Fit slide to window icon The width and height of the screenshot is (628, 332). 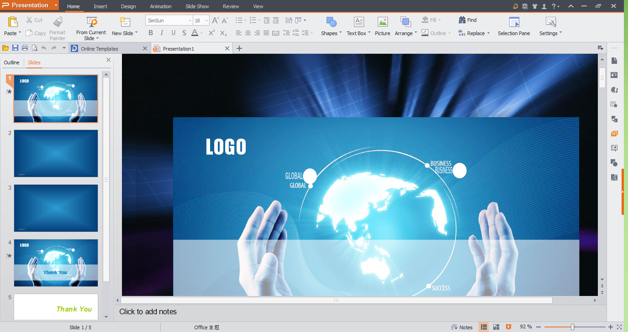pyautogui.click(x=619, y=327)
